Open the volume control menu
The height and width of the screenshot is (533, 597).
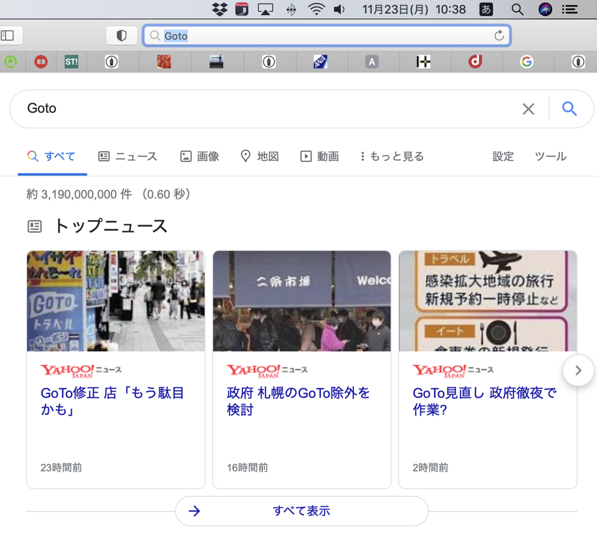[339, 9]
